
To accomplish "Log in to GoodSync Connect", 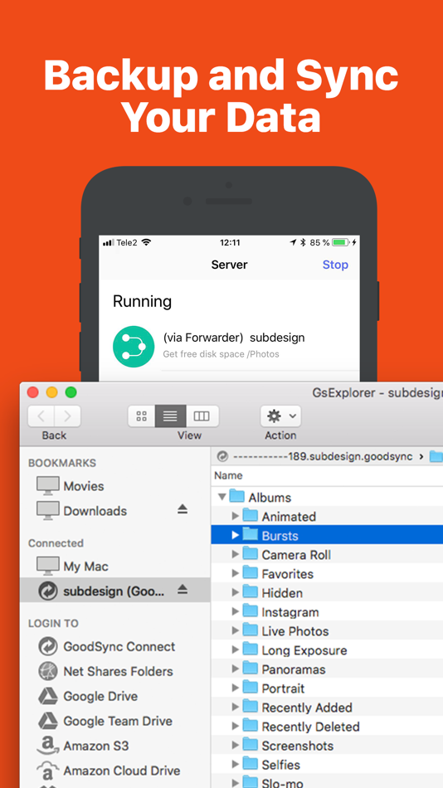I will (x=119, y=646).
